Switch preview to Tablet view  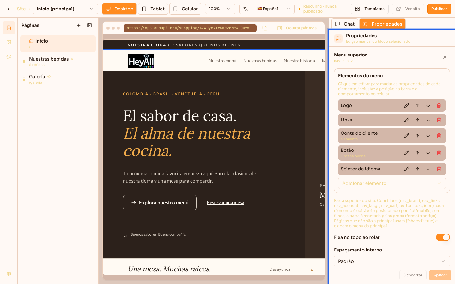coord(153,9)
